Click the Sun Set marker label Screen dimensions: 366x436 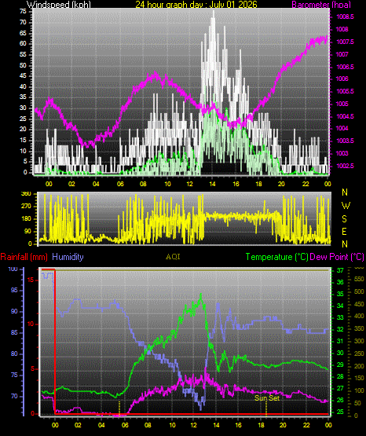pyautogui.click(x=267, y=398)
